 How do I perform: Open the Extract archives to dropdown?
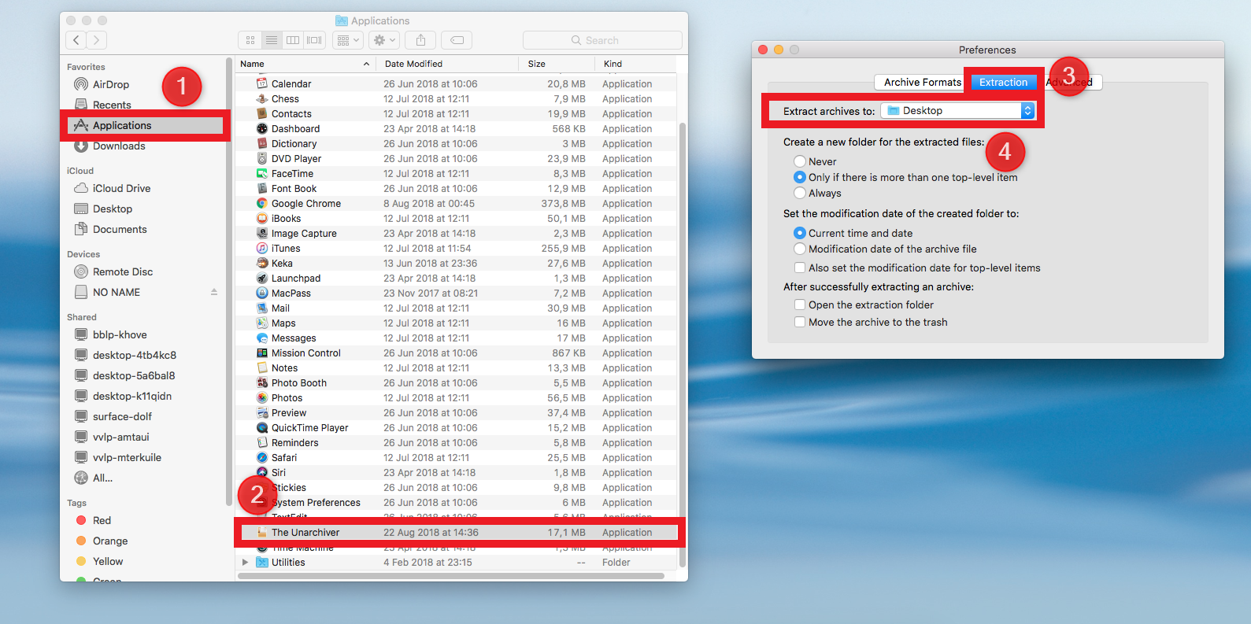pos(957,110)
